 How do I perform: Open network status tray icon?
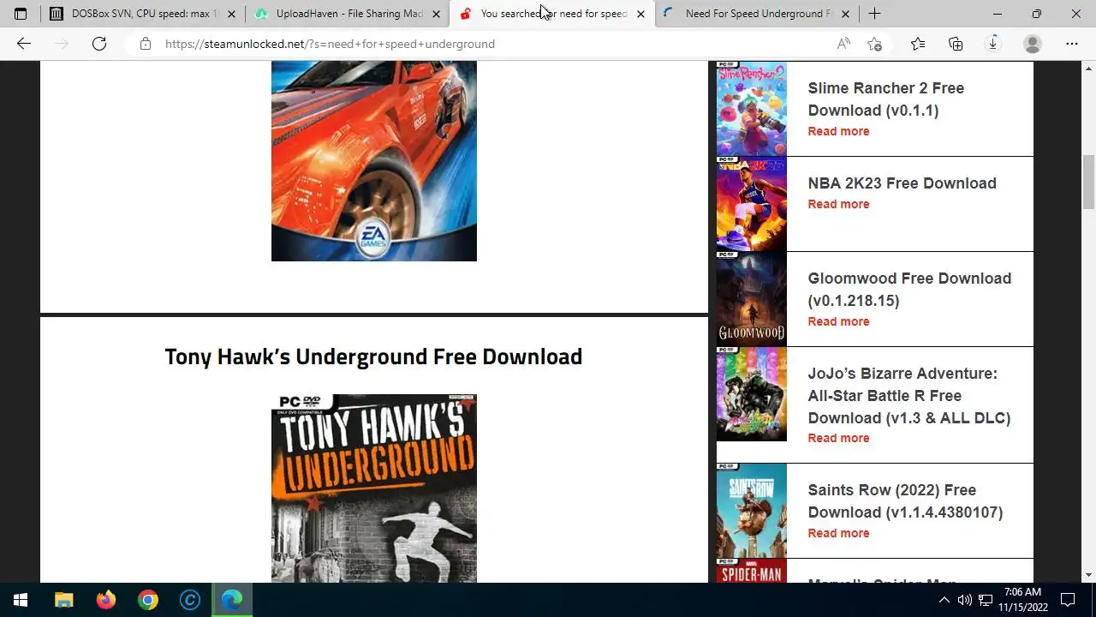[x=986, y=600]
